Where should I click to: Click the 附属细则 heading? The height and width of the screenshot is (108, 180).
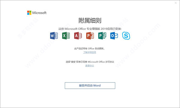tap(90, 20)
